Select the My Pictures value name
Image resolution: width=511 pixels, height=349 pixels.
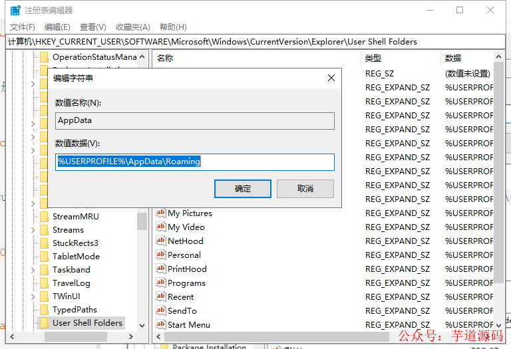point(190,213)
